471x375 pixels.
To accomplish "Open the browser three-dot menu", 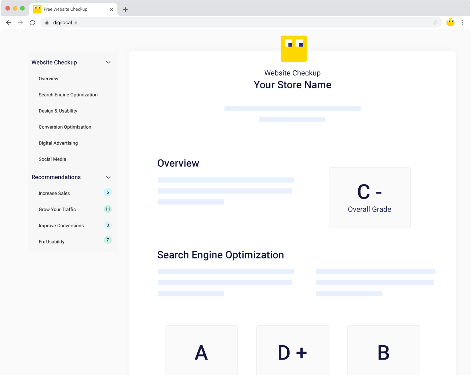I will pyautogui.click(x=462, y=22).
